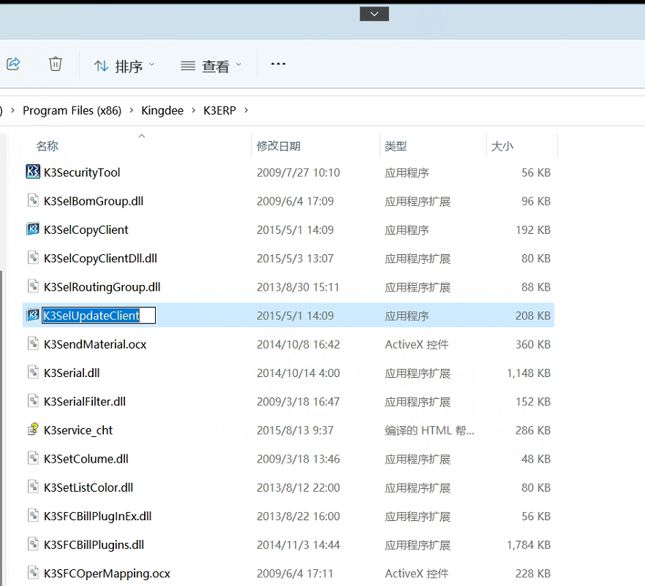Select the K3SelCopyClientDll.dll file name

(101, 259)
